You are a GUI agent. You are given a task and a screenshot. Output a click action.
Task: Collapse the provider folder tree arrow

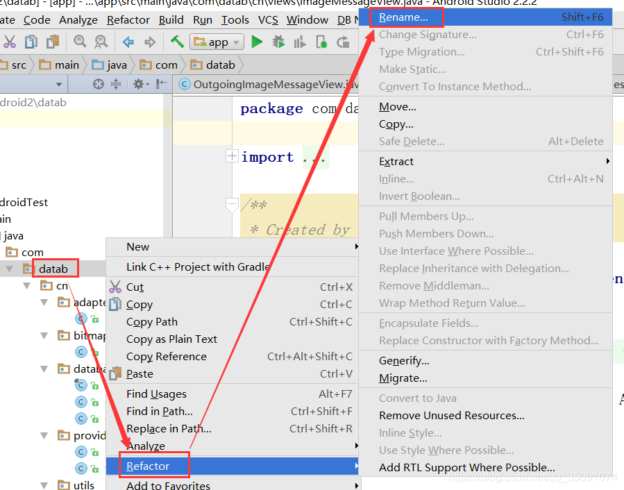click(x=44, y=435)
